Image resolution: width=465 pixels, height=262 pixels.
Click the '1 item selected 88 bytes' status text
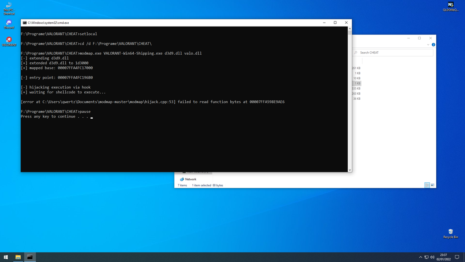(207, 185)
